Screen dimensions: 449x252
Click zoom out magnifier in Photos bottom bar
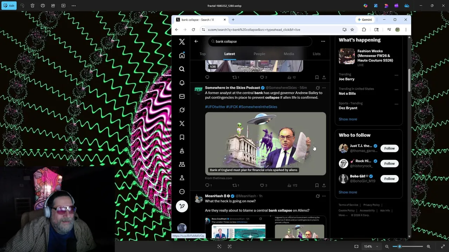point(387,246)
